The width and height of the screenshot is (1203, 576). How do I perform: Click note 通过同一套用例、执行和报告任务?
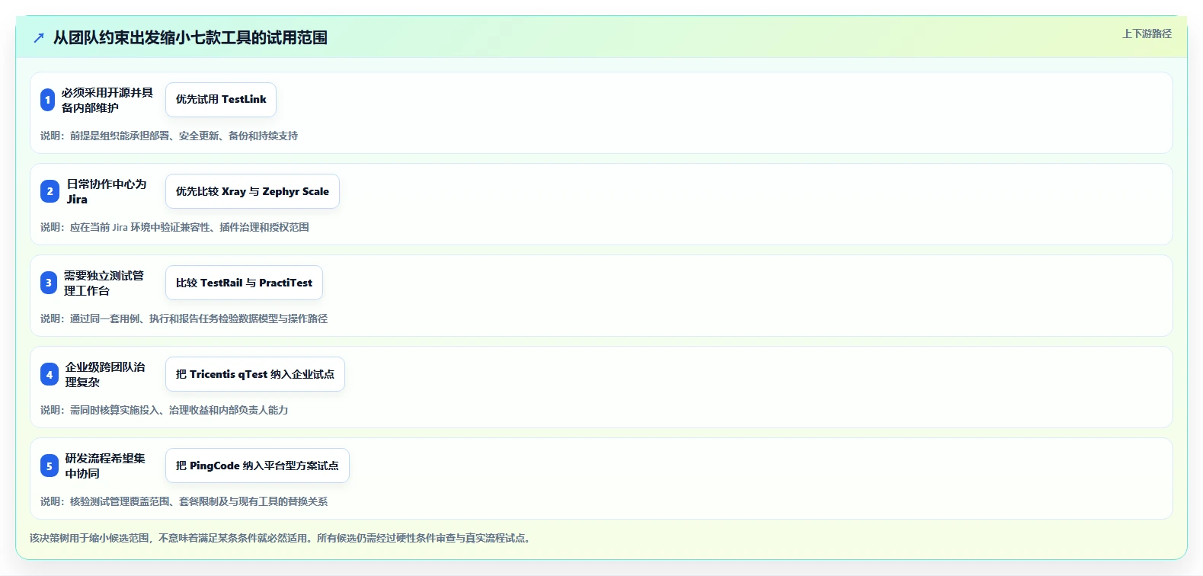pos(184,318)
